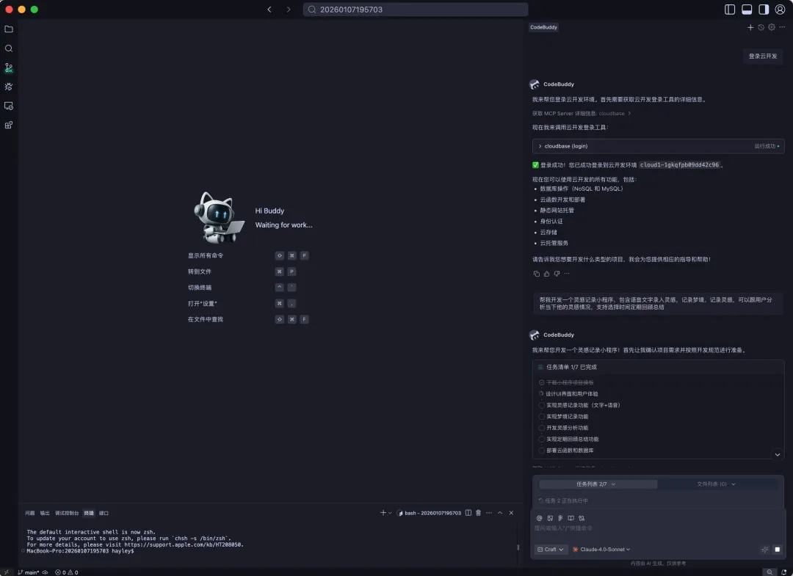Expand the cloudbase (login) tool call

pos(658,146)
